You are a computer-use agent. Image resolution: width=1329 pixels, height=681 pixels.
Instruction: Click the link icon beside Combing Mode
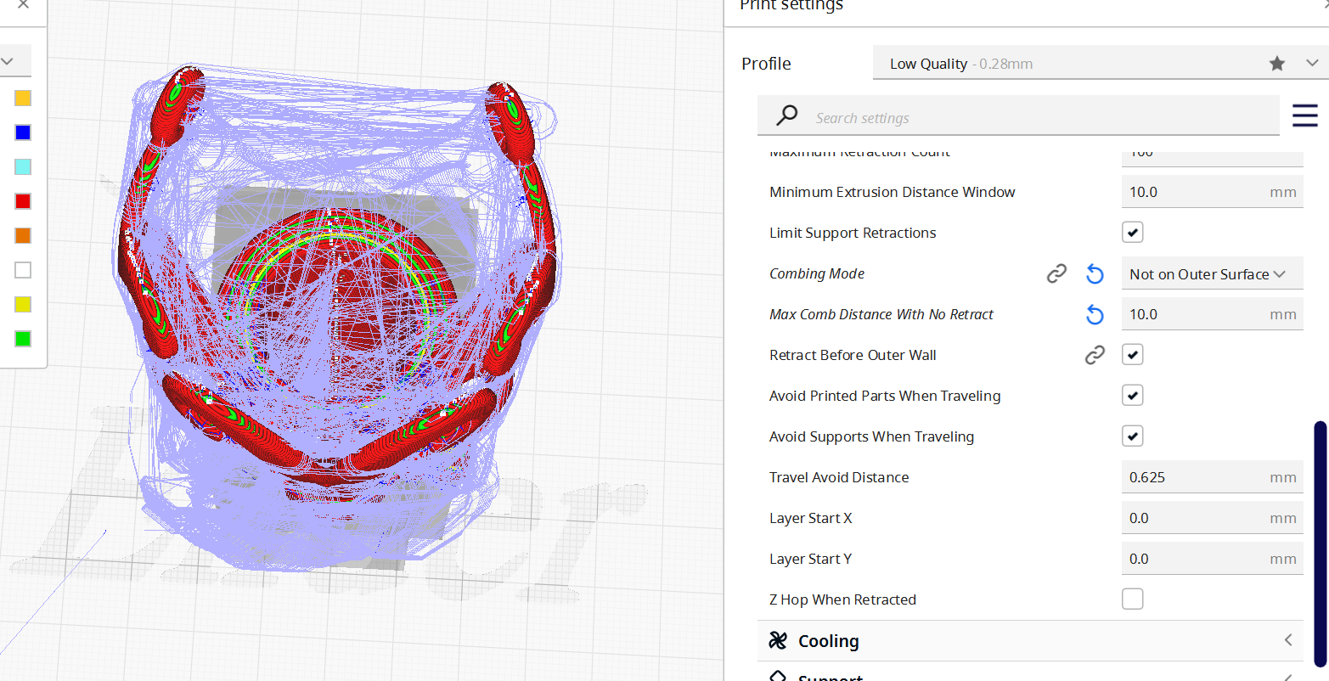pos(1056,273)
